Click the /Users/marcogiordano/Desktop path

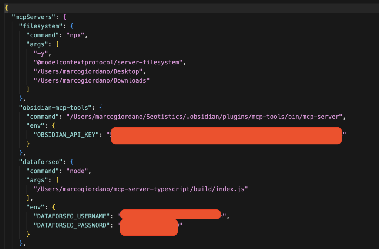88,71
